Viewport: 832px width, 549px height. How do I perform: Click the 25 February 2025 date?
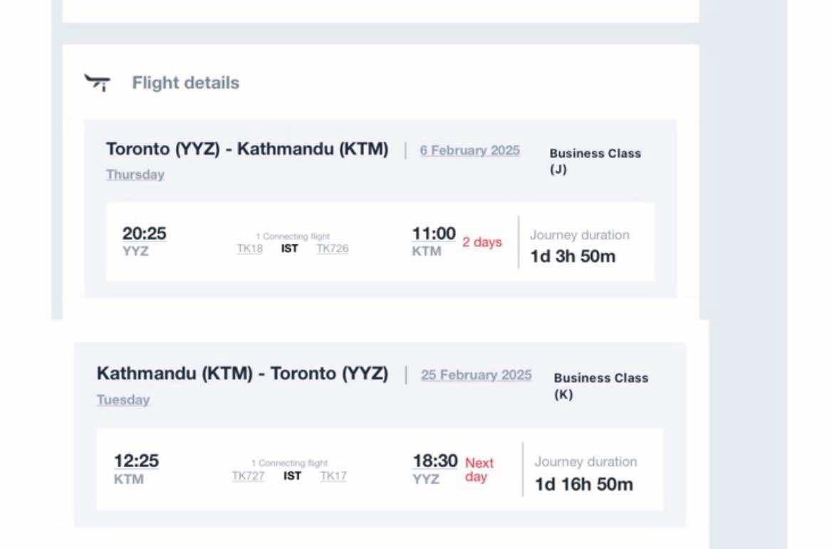pos(476,375)
